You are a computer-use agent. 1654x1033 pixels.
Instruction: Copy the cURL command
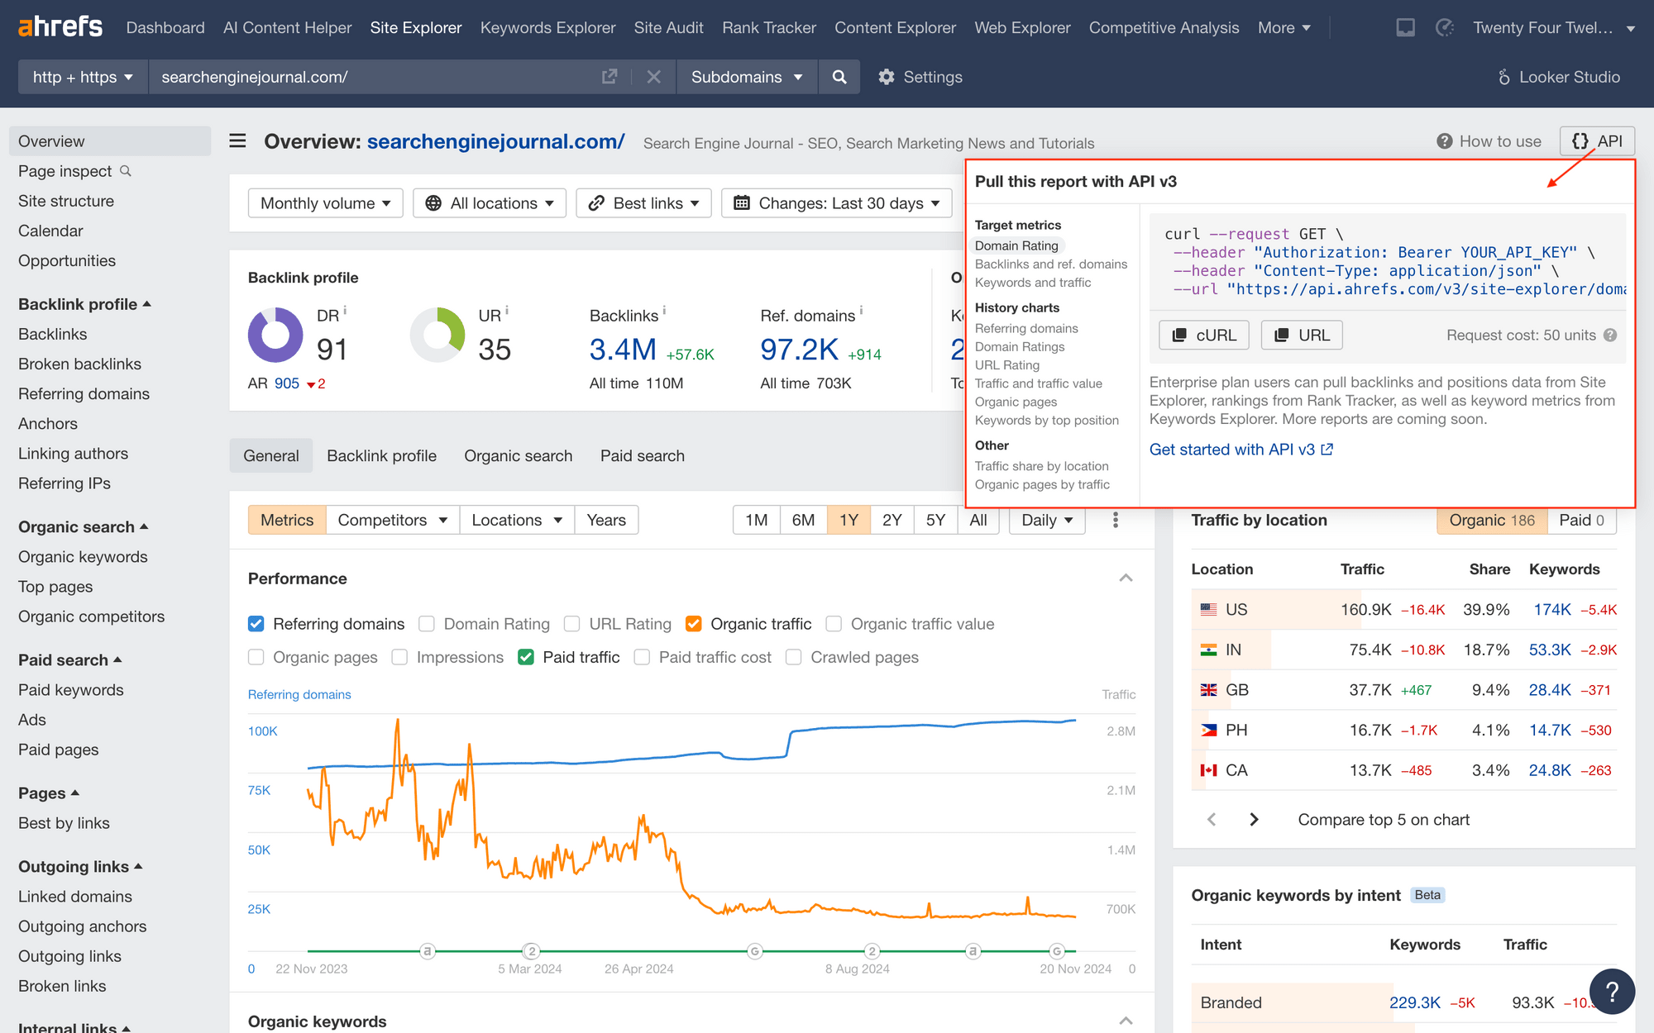(1204, 336)
